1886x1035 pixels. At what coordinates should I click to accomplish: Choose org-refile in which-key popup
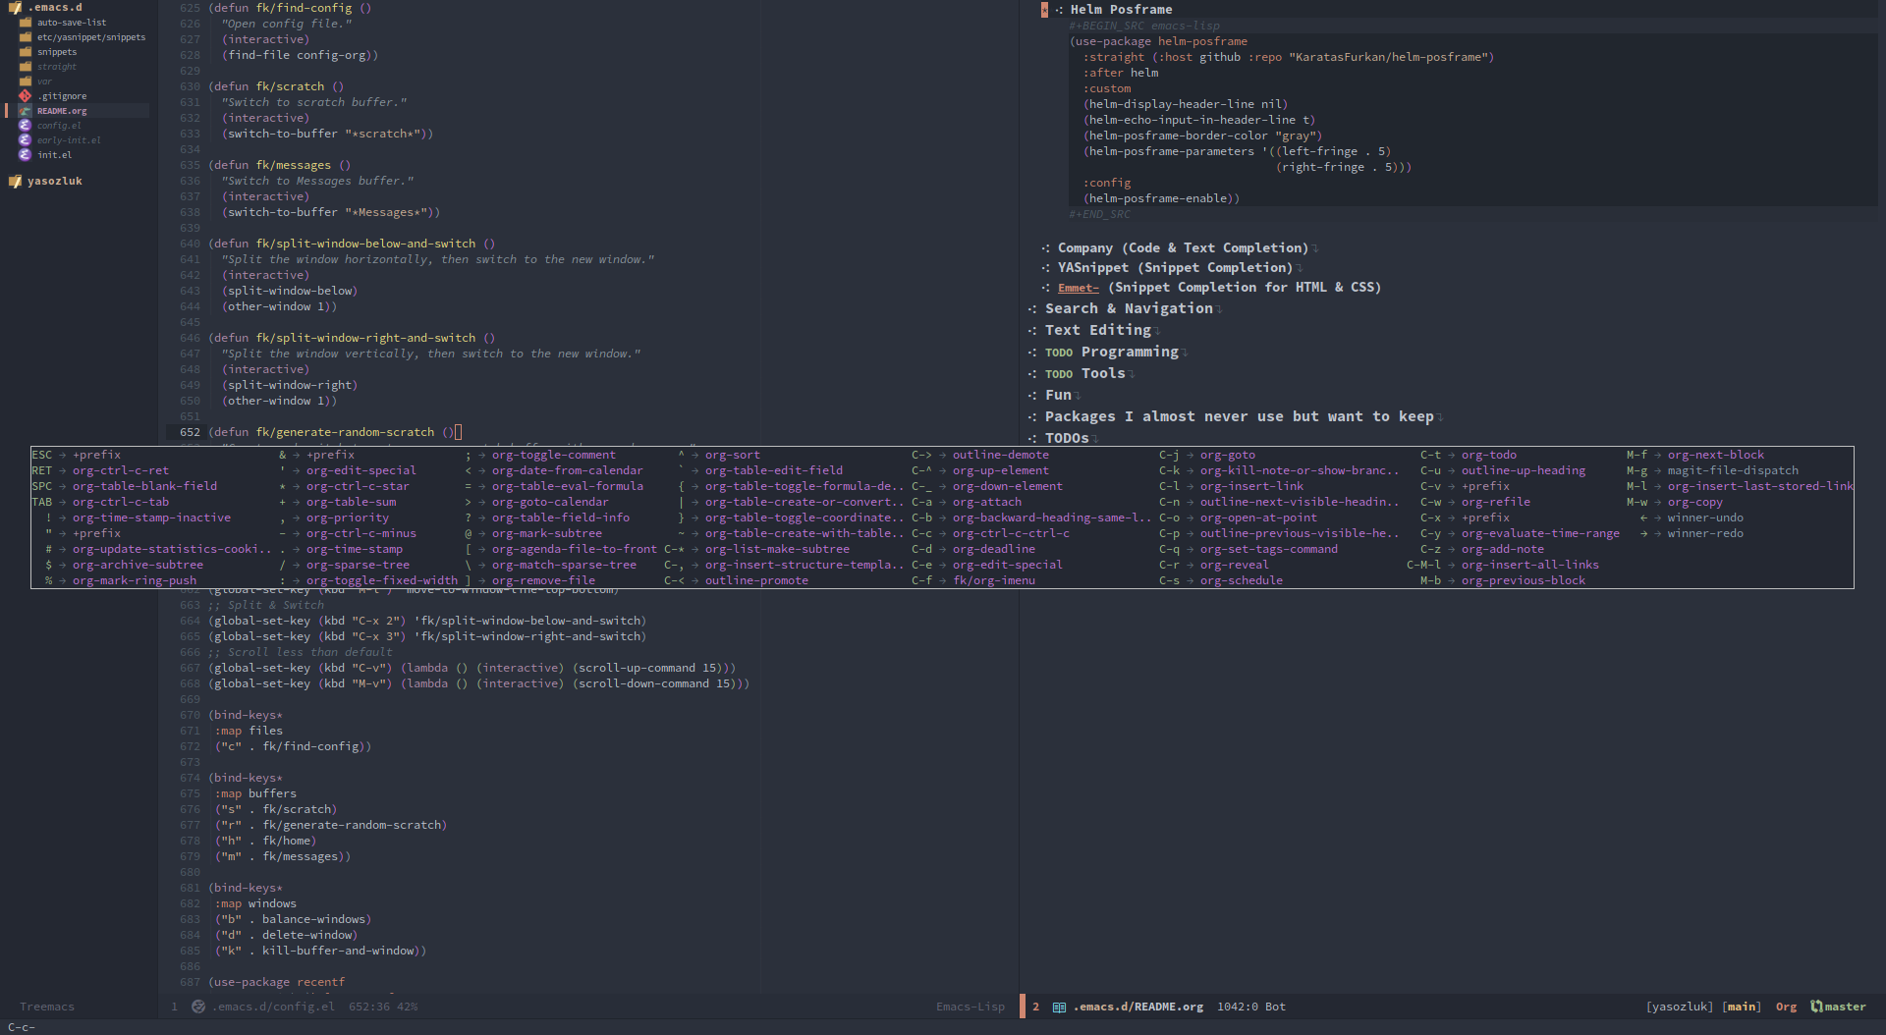coord(1496,502)
